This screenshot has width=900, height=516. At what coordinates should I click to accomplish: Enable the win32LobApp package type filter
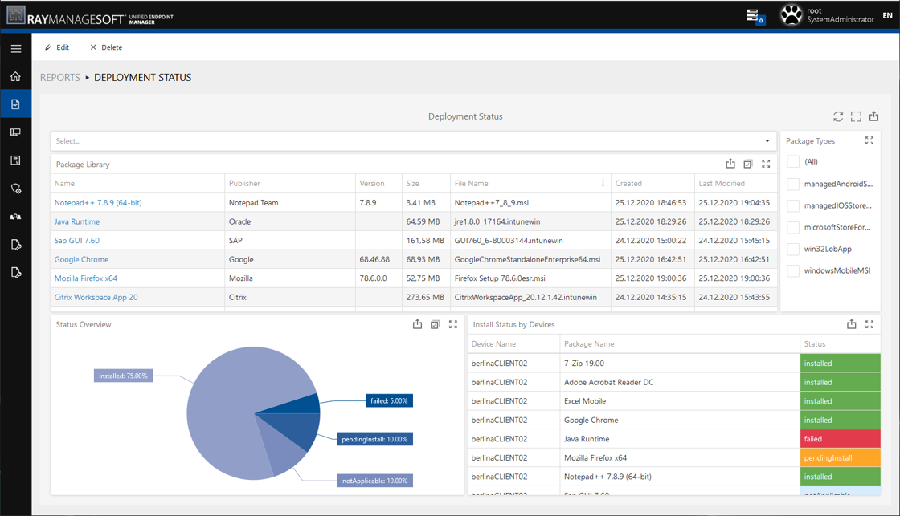coord(792,249)
